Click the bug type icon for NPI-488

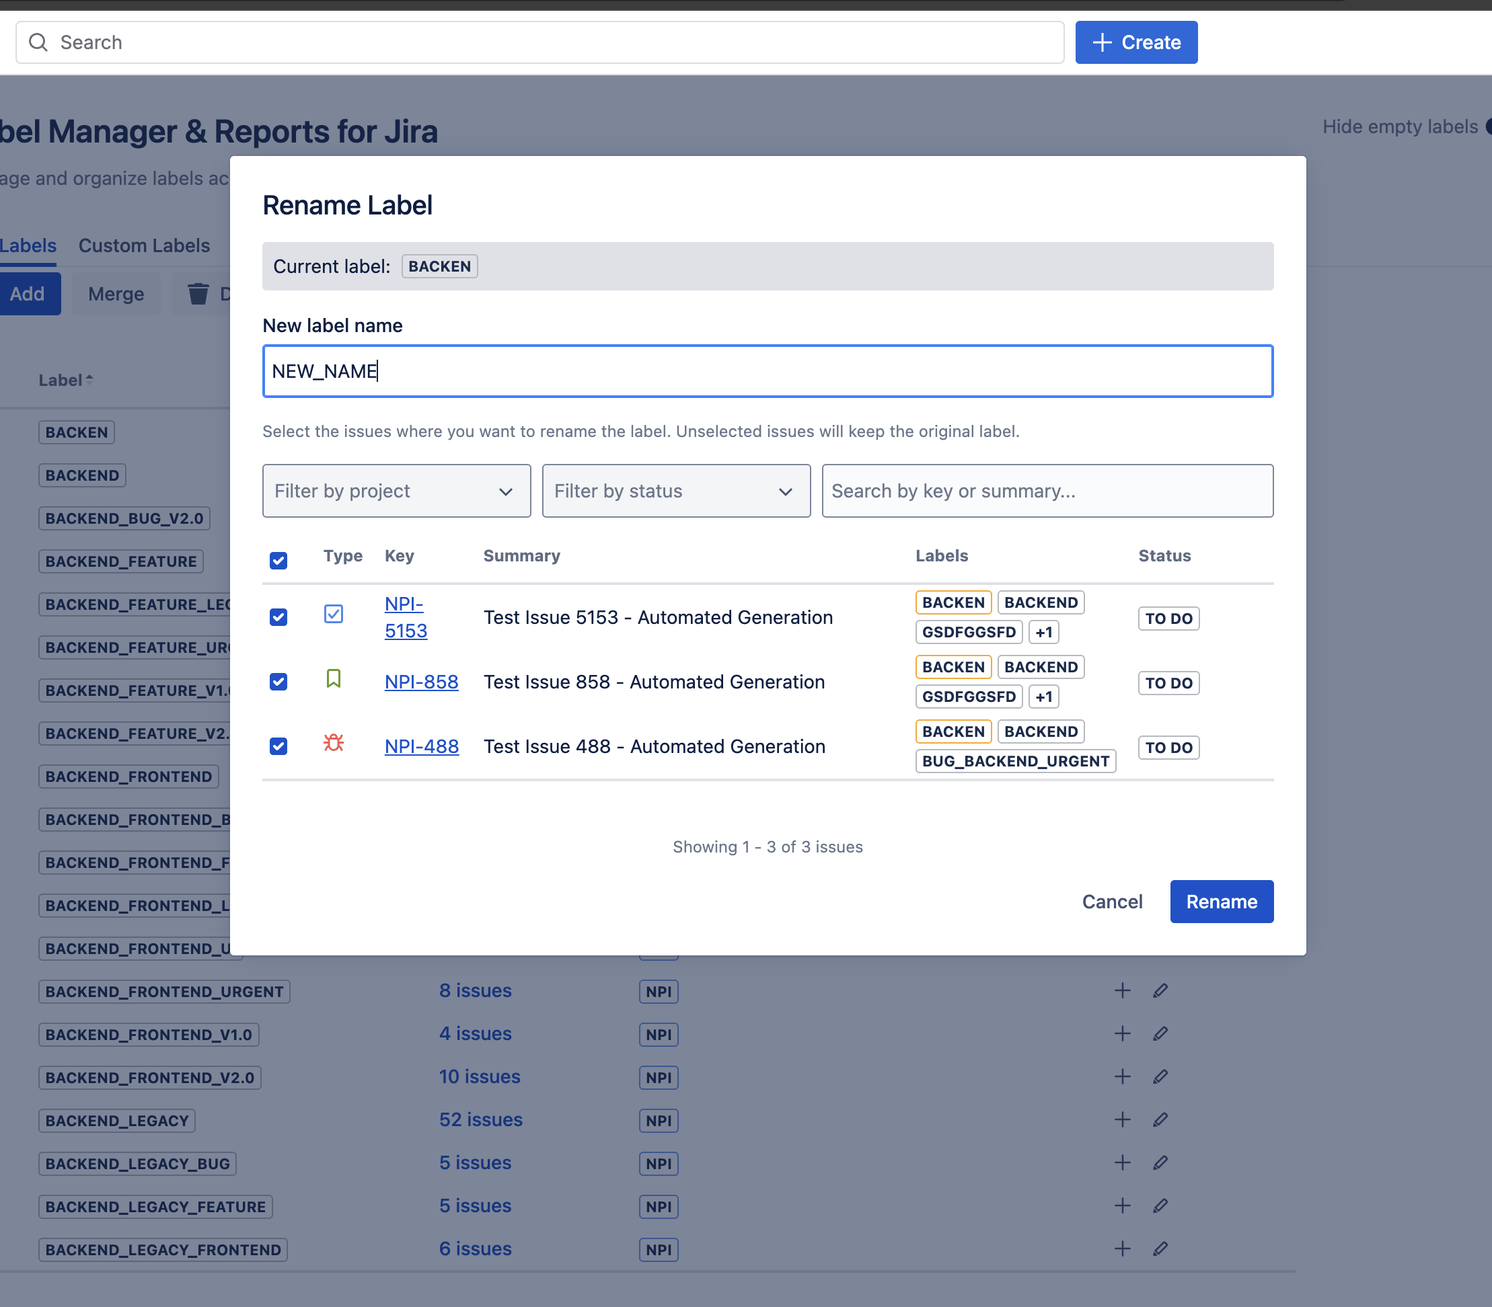[334, 743]
